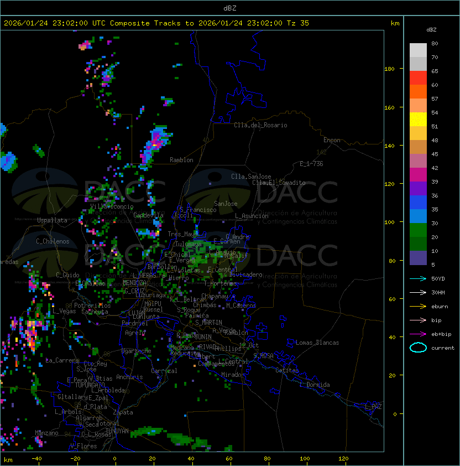
Task: Click the 'E_1-736' map label
Action: pos(311,164)
